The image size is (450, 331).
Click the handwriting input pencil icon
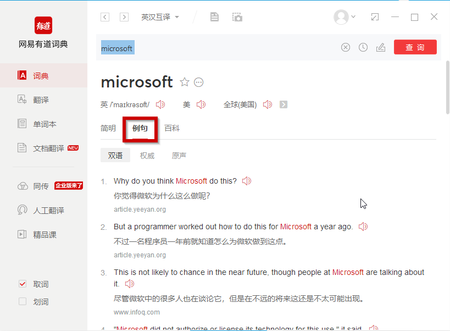(x=381, y=47)
